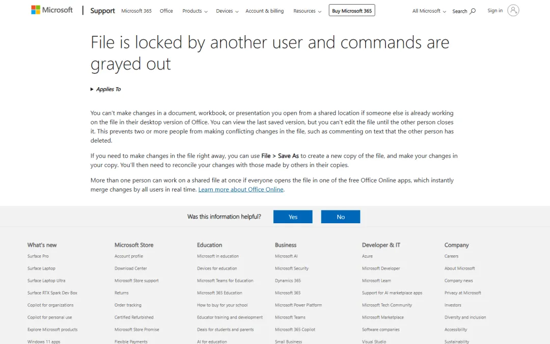Screen dimensions: 550x344
Task: Expand the All Microsoft menu
Action: coord(429,11)
